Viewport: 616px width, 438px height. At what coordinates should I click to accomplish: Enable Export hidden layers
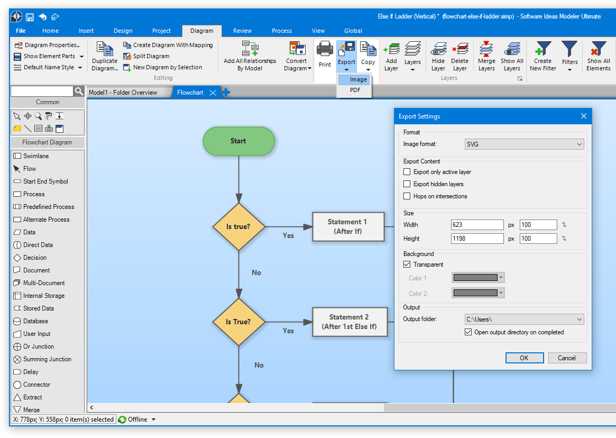pyautogui.click(x=407, y=184)
